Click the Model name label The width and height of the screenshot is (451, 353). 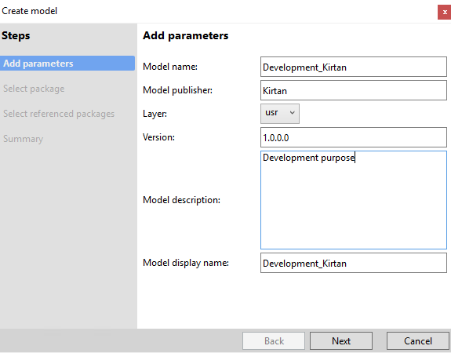coord(170,67)
